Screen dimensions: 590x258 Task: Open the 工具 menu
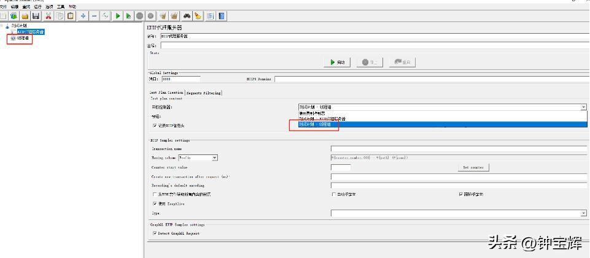(x=61, y=7)
